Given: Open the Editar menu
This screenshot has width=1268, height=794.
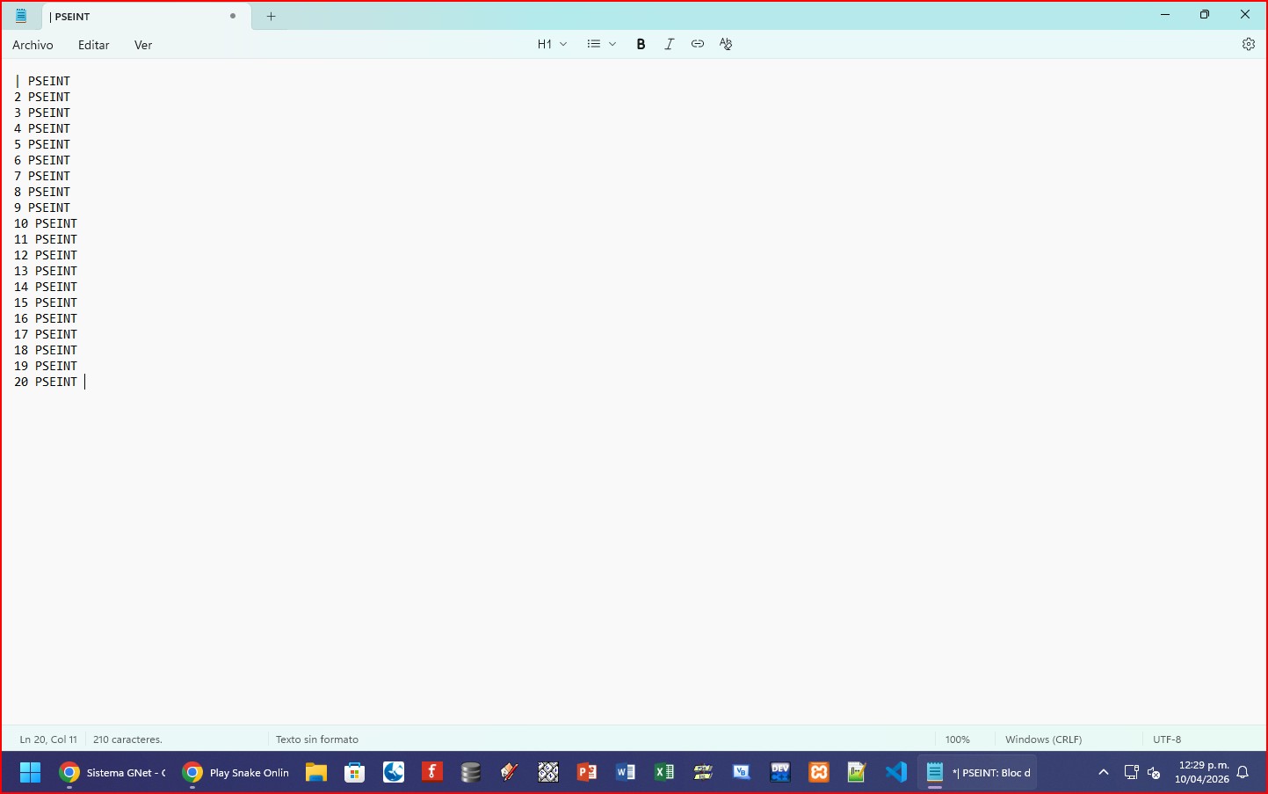Looking at the screenshot, I should 93,45.
